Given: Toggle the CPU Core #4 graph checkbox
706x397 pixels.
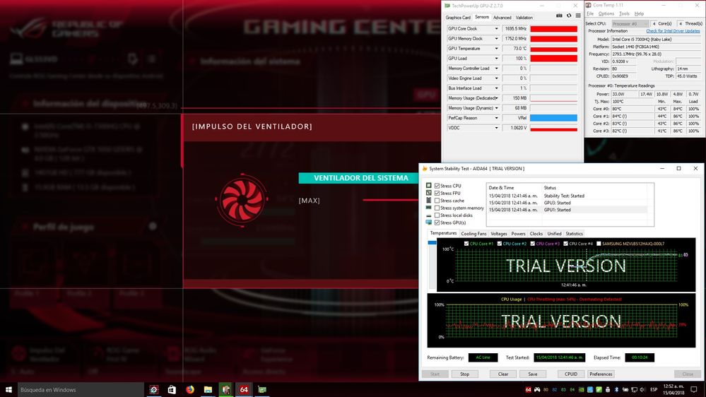Looking at the screenshot, I should tap(566, 244).
